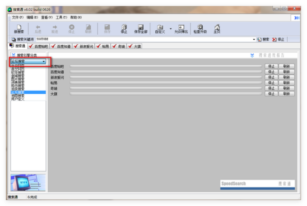Click 刷新 button in the 大旗 row
Image resolution: width=307 pixels, height=206 pixels.
tap(286, 94)
